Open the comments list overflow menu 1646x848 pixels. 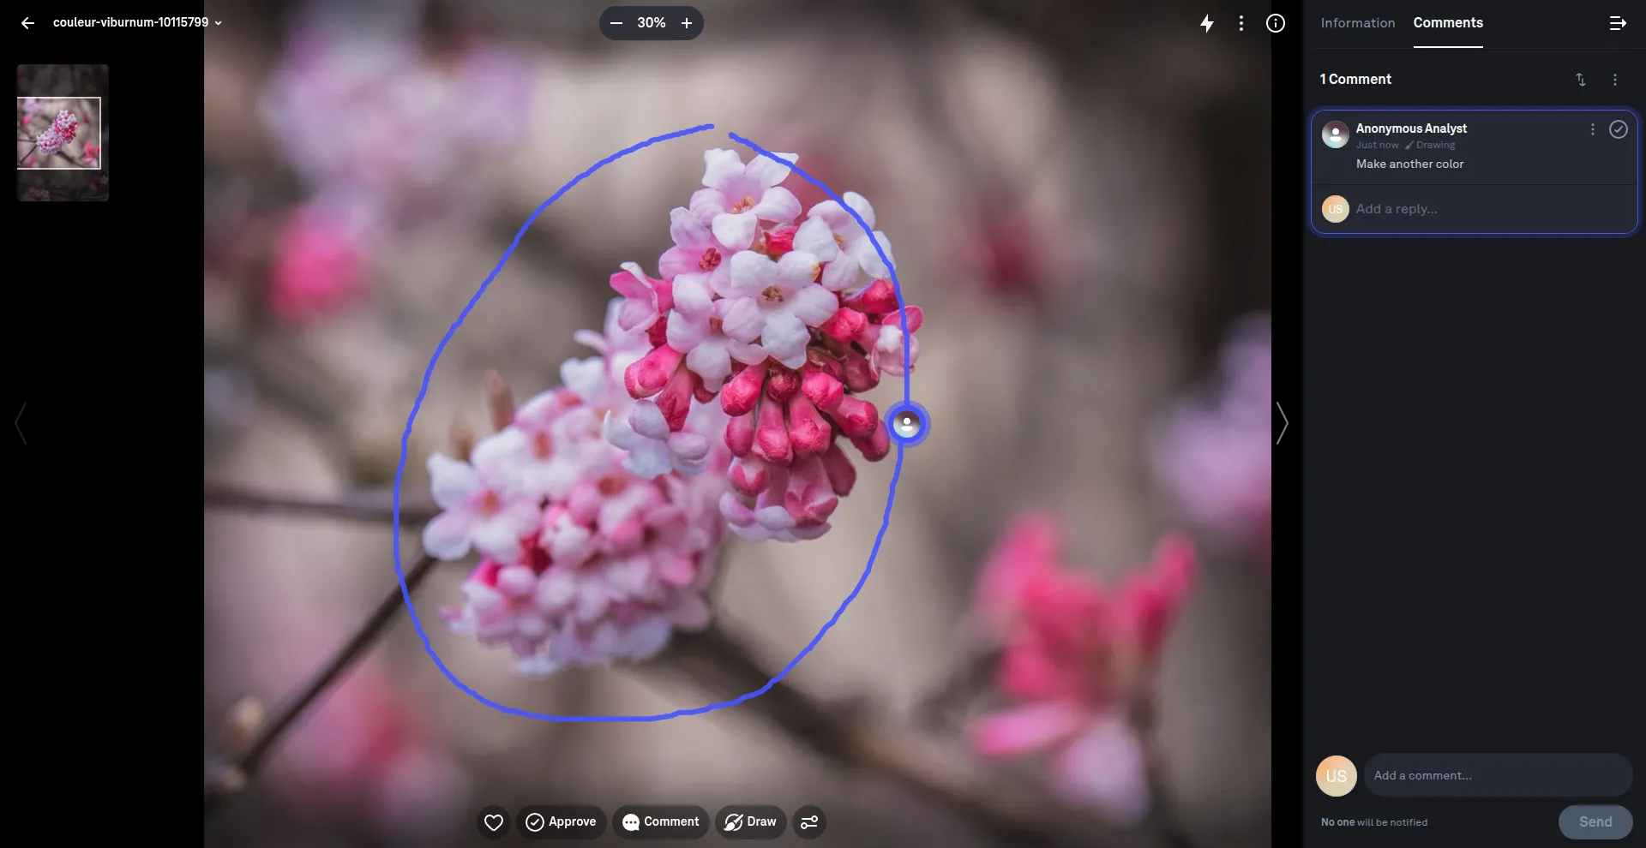[1615, 79]
